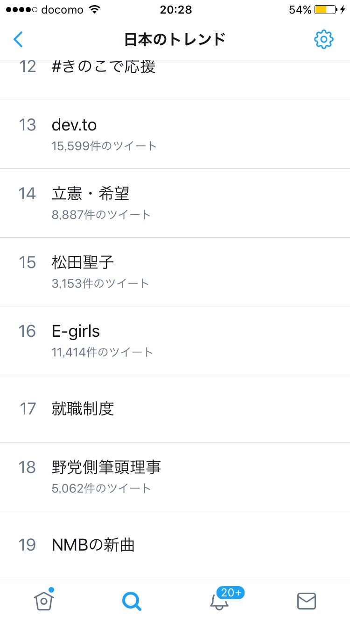
Task: Tap the 日本のトレンド title
Action: [175, 39]
